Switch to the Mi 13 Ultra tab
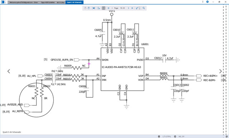Image resolution: width=229 pixels, height=138 pixels. pyautogui.click(x=60, y=2)
